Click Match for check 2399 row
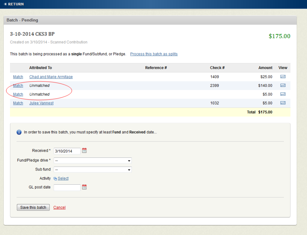This screenshot has width=307, height=235. pos(18,85)
